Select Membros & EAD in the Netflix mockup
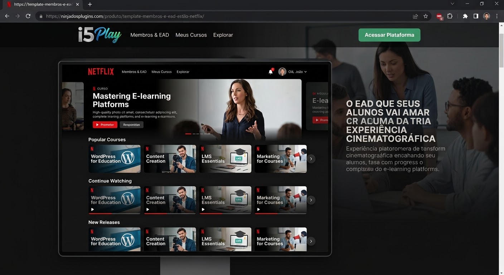Viewport: 504px width, 275px height. (134, 72)
